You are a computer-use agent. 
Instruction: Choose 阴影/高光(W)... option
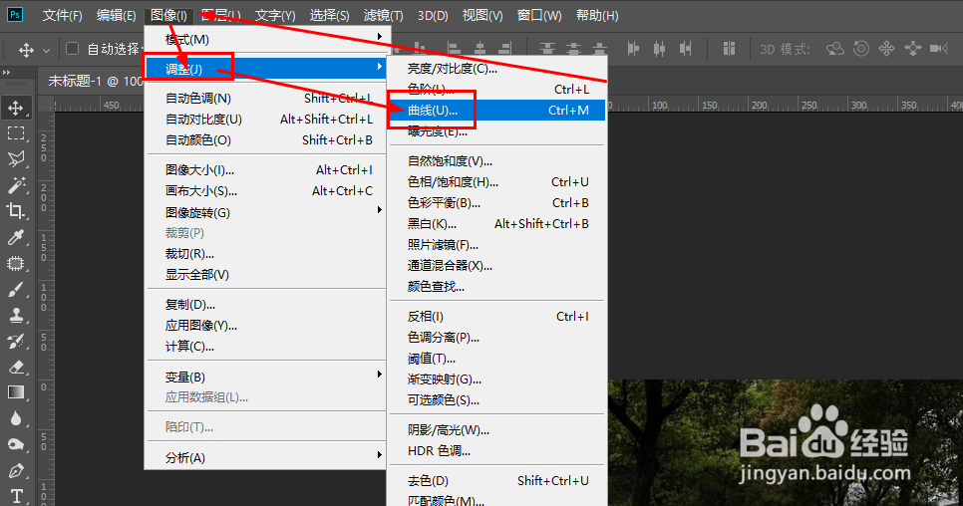pyautogui.click(x=498, y=430)
